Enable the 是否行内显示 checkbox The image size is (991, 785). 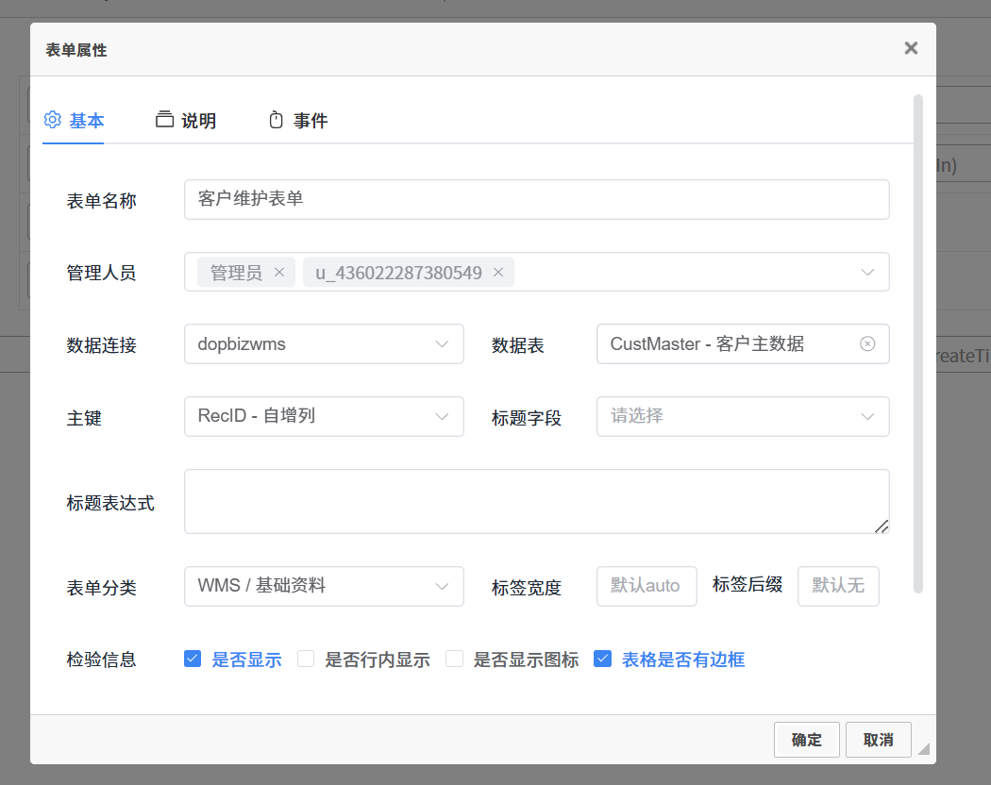point(306,660)
